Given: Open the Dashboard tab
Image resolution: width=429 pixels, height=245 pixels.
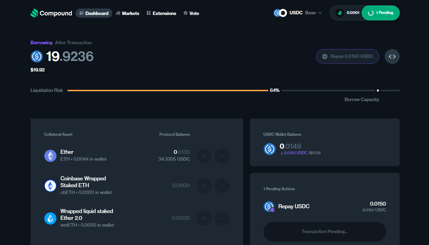Looking at the screenshot, I should pos(94,13).
